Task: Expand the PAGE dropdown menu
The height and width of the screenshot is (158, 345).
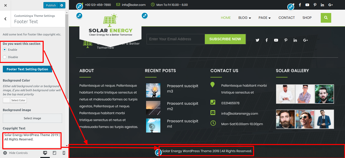Action: tap(265, 18)
